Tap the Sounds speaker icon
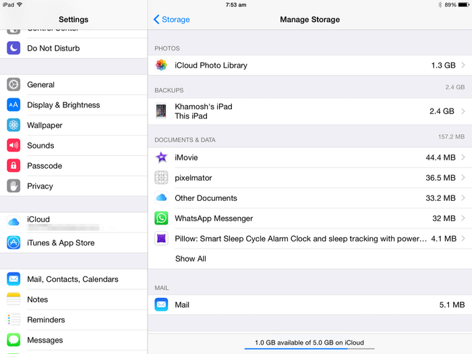The image size is (472, 354). pyautogui.click(x=13, y=146)
